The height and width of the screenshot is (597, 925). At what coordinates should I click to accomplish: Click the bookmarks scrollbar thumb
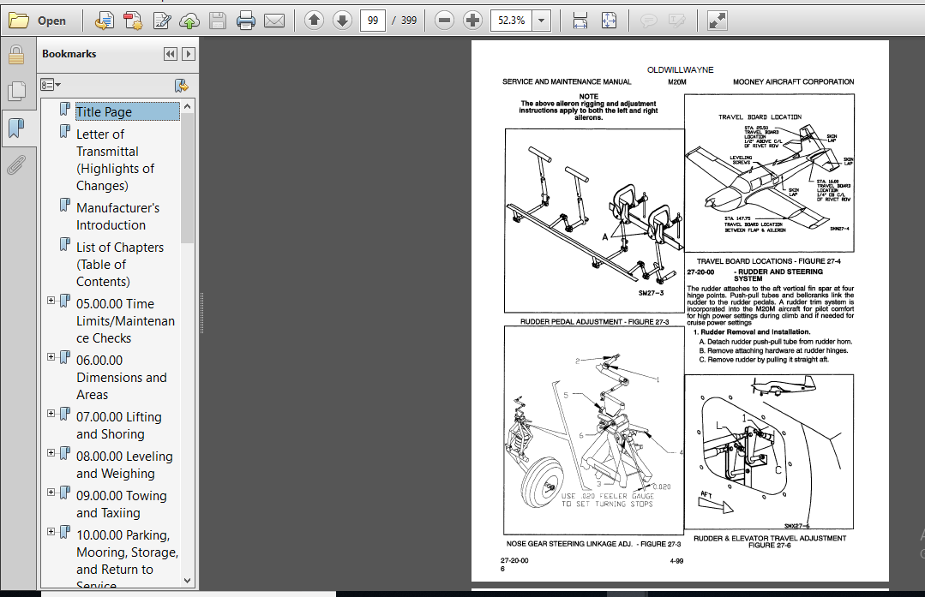coord(188,177)
